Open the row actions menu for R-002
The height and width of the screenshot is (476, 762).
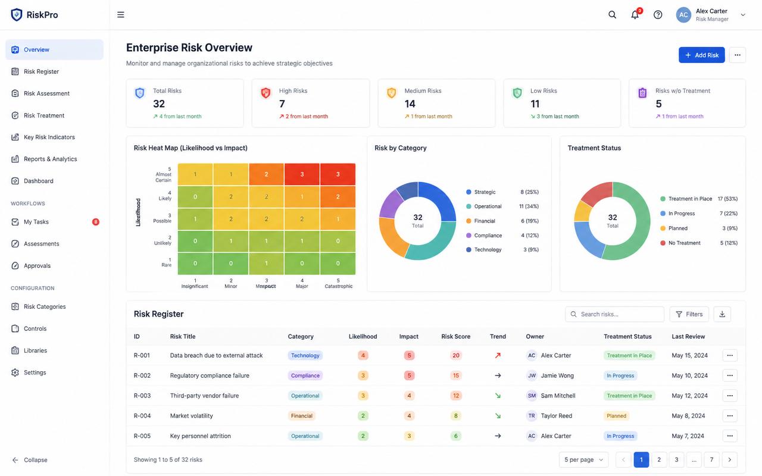pyautogui.click(x=730, y=375)
